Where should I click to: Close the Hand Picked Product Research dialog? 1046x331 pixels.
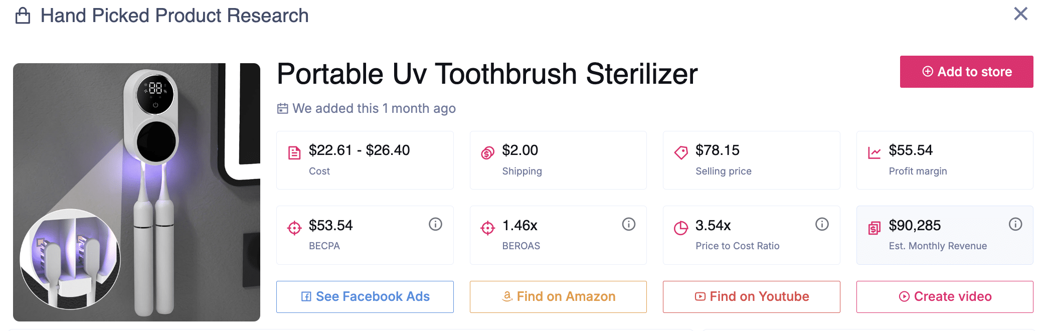(1020, 14)
